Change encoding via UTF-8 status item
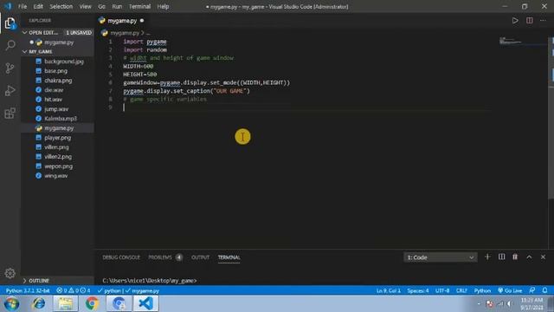The image size is (554, 312). (442, 290)
